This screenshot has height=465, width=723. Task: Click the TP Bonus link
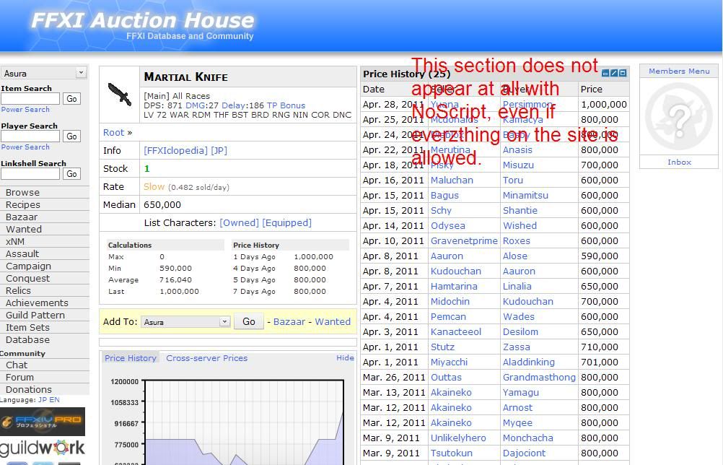286,105
